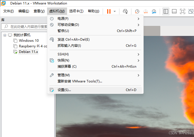Viewport: 194px width, 137px height.
Task: Select 我的计算机 label in library tree
Action: point(22,35)
